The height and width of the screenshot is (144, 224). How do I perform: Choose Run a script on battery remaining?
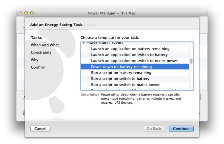[135, 73]
